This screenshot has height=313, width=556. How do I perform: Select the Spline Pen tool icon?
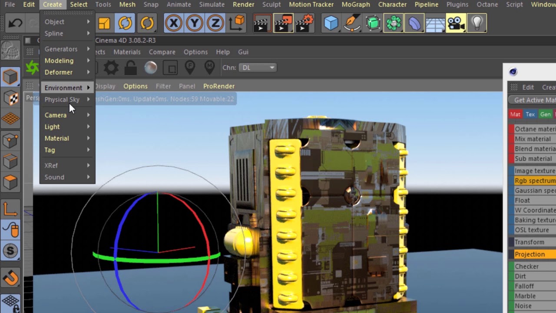pyautogui.click(x=352, y=23)
